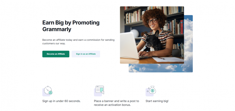Click the 'Start earning big!' caption
Viewport: 235px width, 111px height.
click(x=157, y=101)
